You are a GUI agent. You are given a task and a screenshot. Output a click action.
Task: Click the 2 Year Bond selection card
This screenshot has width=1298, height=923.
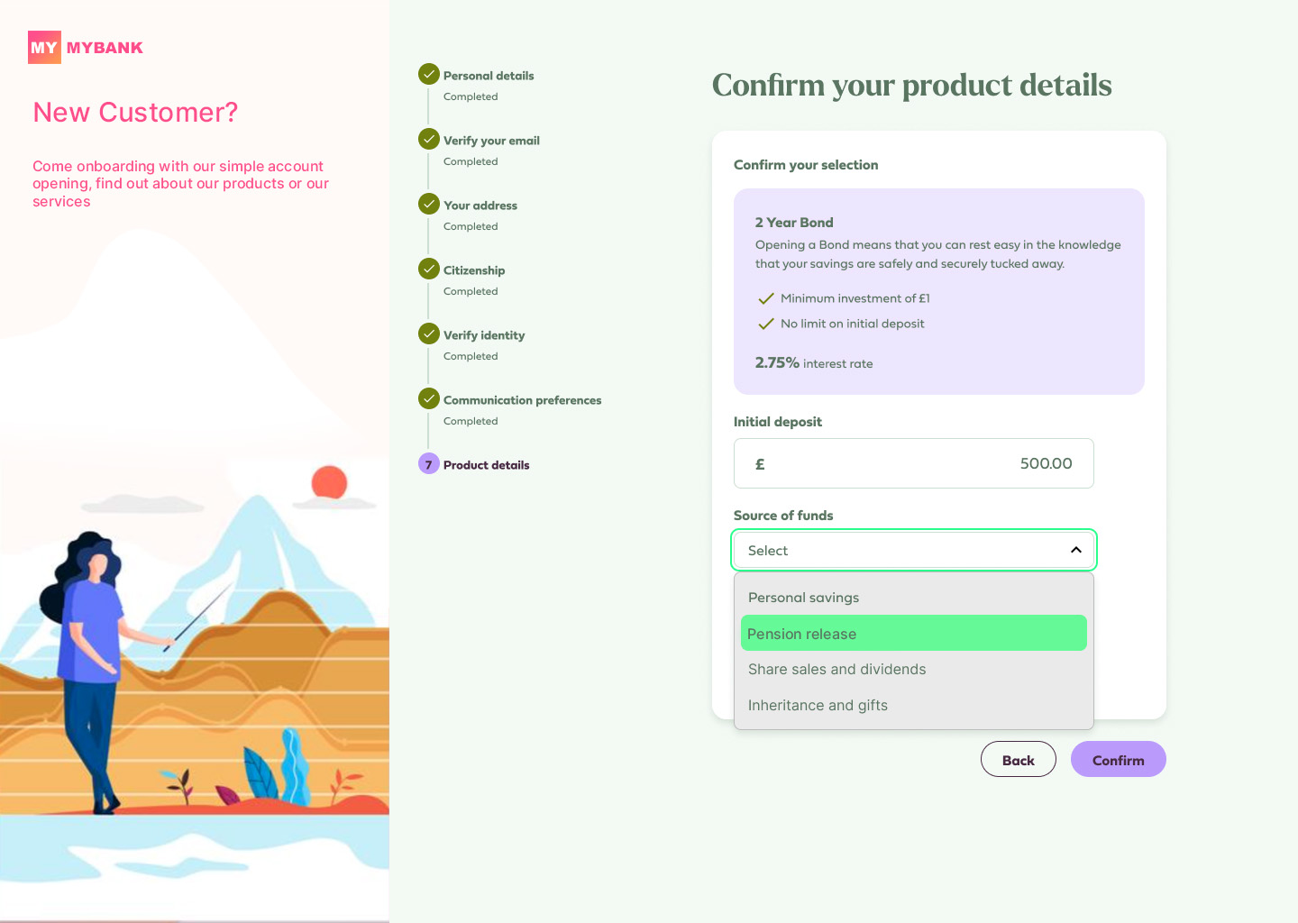[x=938, y=291]
